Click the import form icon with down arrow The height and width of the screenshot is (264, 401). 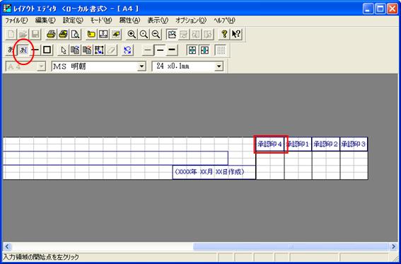(x=103, y=34)
